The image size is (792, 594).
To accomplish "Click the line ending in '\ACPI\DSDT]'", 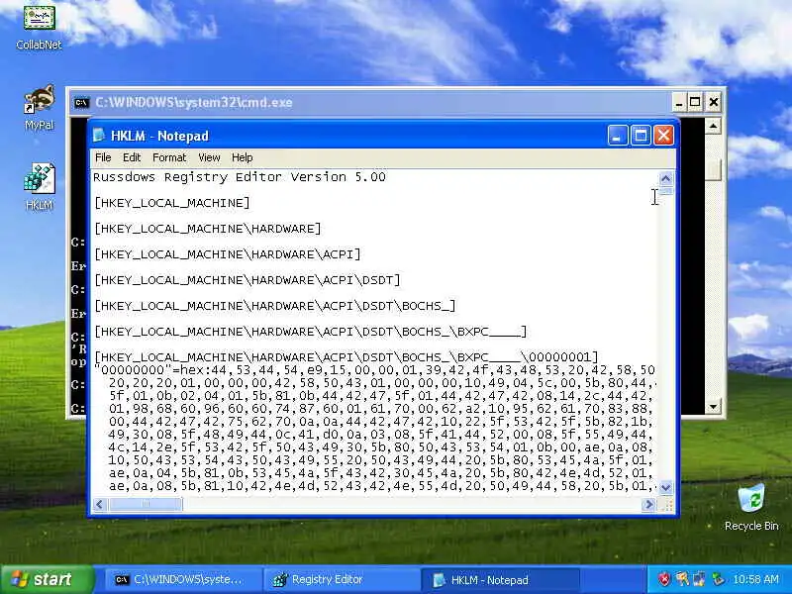I will [247, 280].
